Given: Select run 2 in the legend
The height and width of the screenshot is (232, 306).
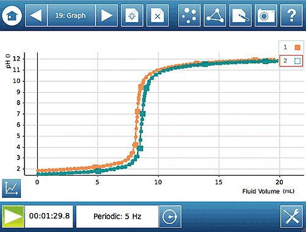Looking at the screenshot, I should click(x=291, y=60).
